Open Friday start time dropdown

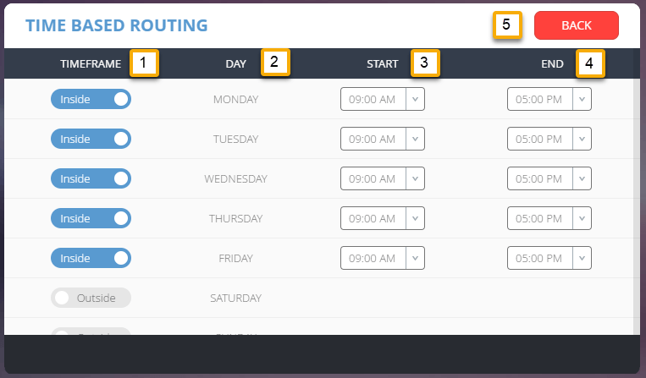415,258
